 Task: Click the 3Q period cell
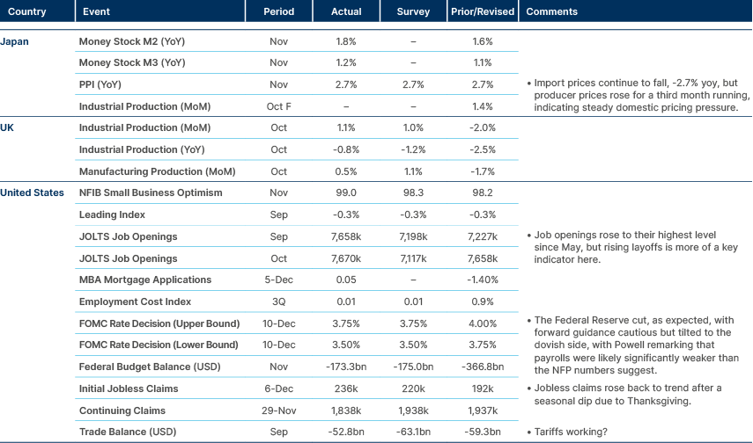coord(279,302)
